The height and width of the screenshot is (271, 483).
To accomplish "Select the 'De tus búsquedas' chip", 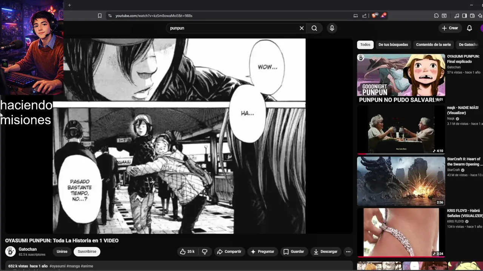I will [x=393, y=44].
